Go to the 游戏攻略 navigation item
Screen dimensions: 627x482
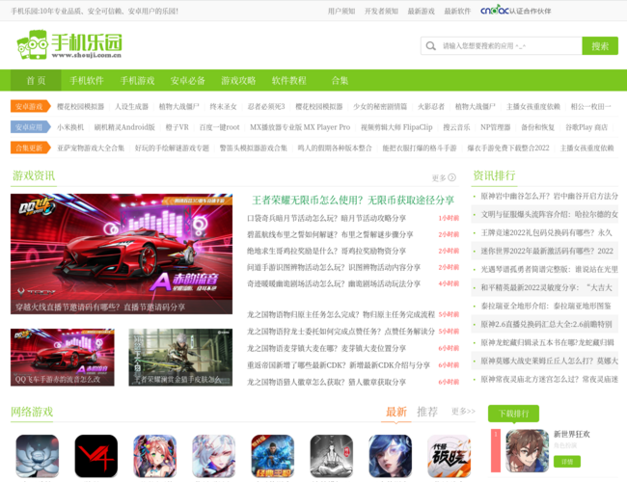click(x=238, y=80)
